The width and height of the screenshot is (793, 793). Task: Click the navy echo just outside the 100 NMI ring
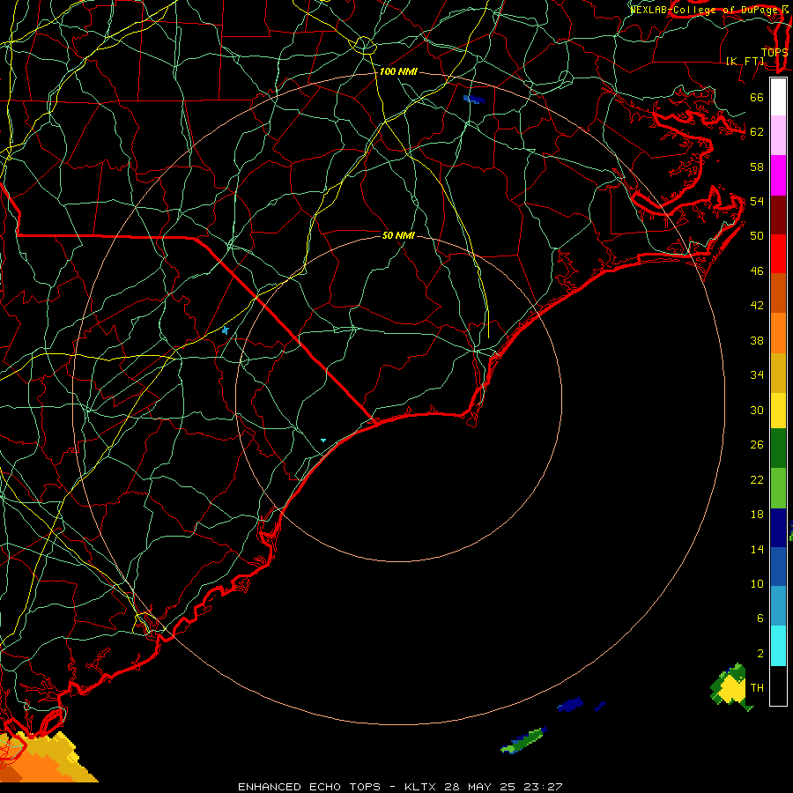coord(570,704)
